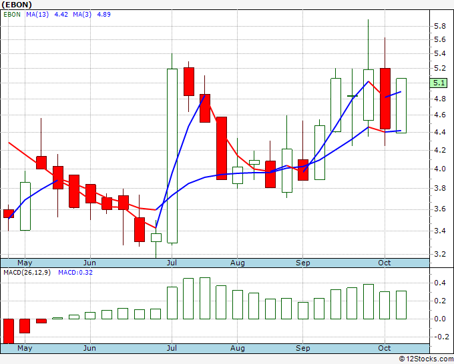454x364 pixels.
Task: Click the MA(3) legend label
Action: [x=82, y=15]
